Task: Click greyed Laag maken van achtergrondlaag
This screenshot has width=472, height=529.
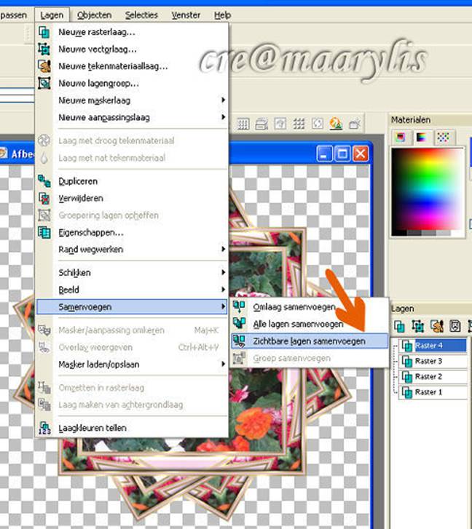Action: (x=132, y=405)
